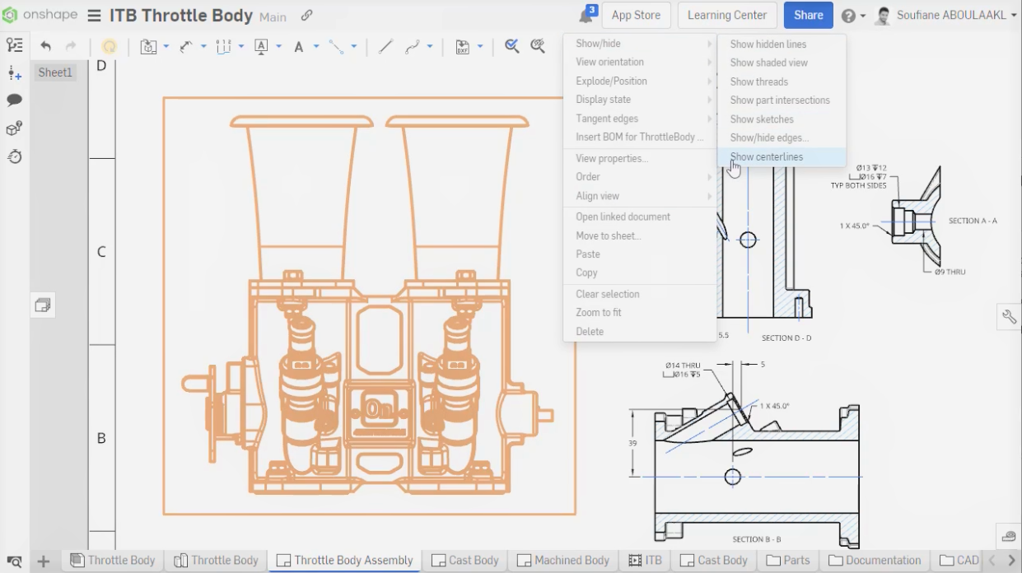Select the Datum annotation tool
Viewport: 1022px width, 573px height.
pyautogui.click(x=262, y=47)
